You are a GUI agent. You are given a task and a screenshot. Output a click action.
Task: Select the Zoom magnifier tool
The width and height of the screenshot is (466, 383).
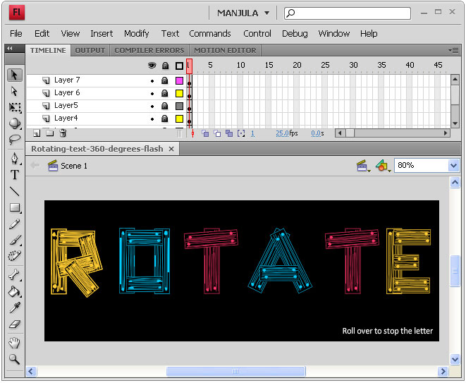(14, 359)
